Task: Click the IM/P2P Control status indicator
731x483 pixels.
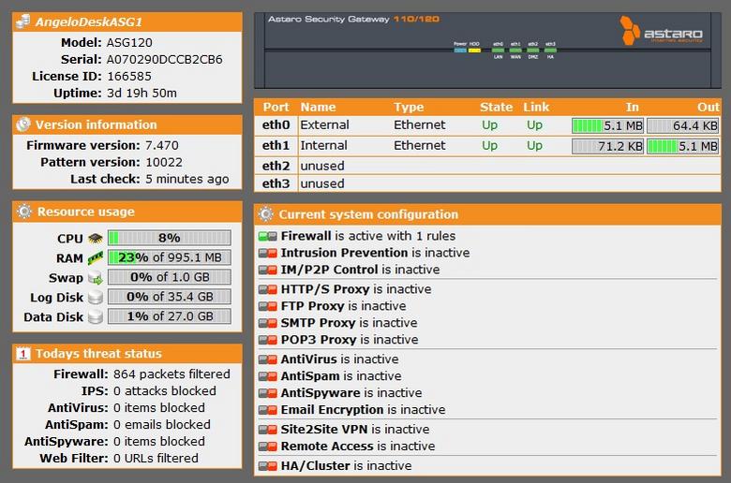Action: pos(268,270)
